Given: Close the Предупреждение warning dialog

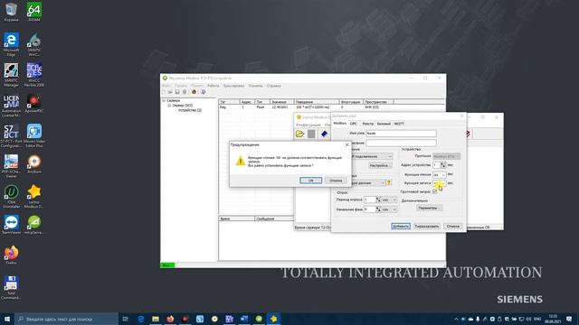Looking at the screenshot, I should point(346,144).
